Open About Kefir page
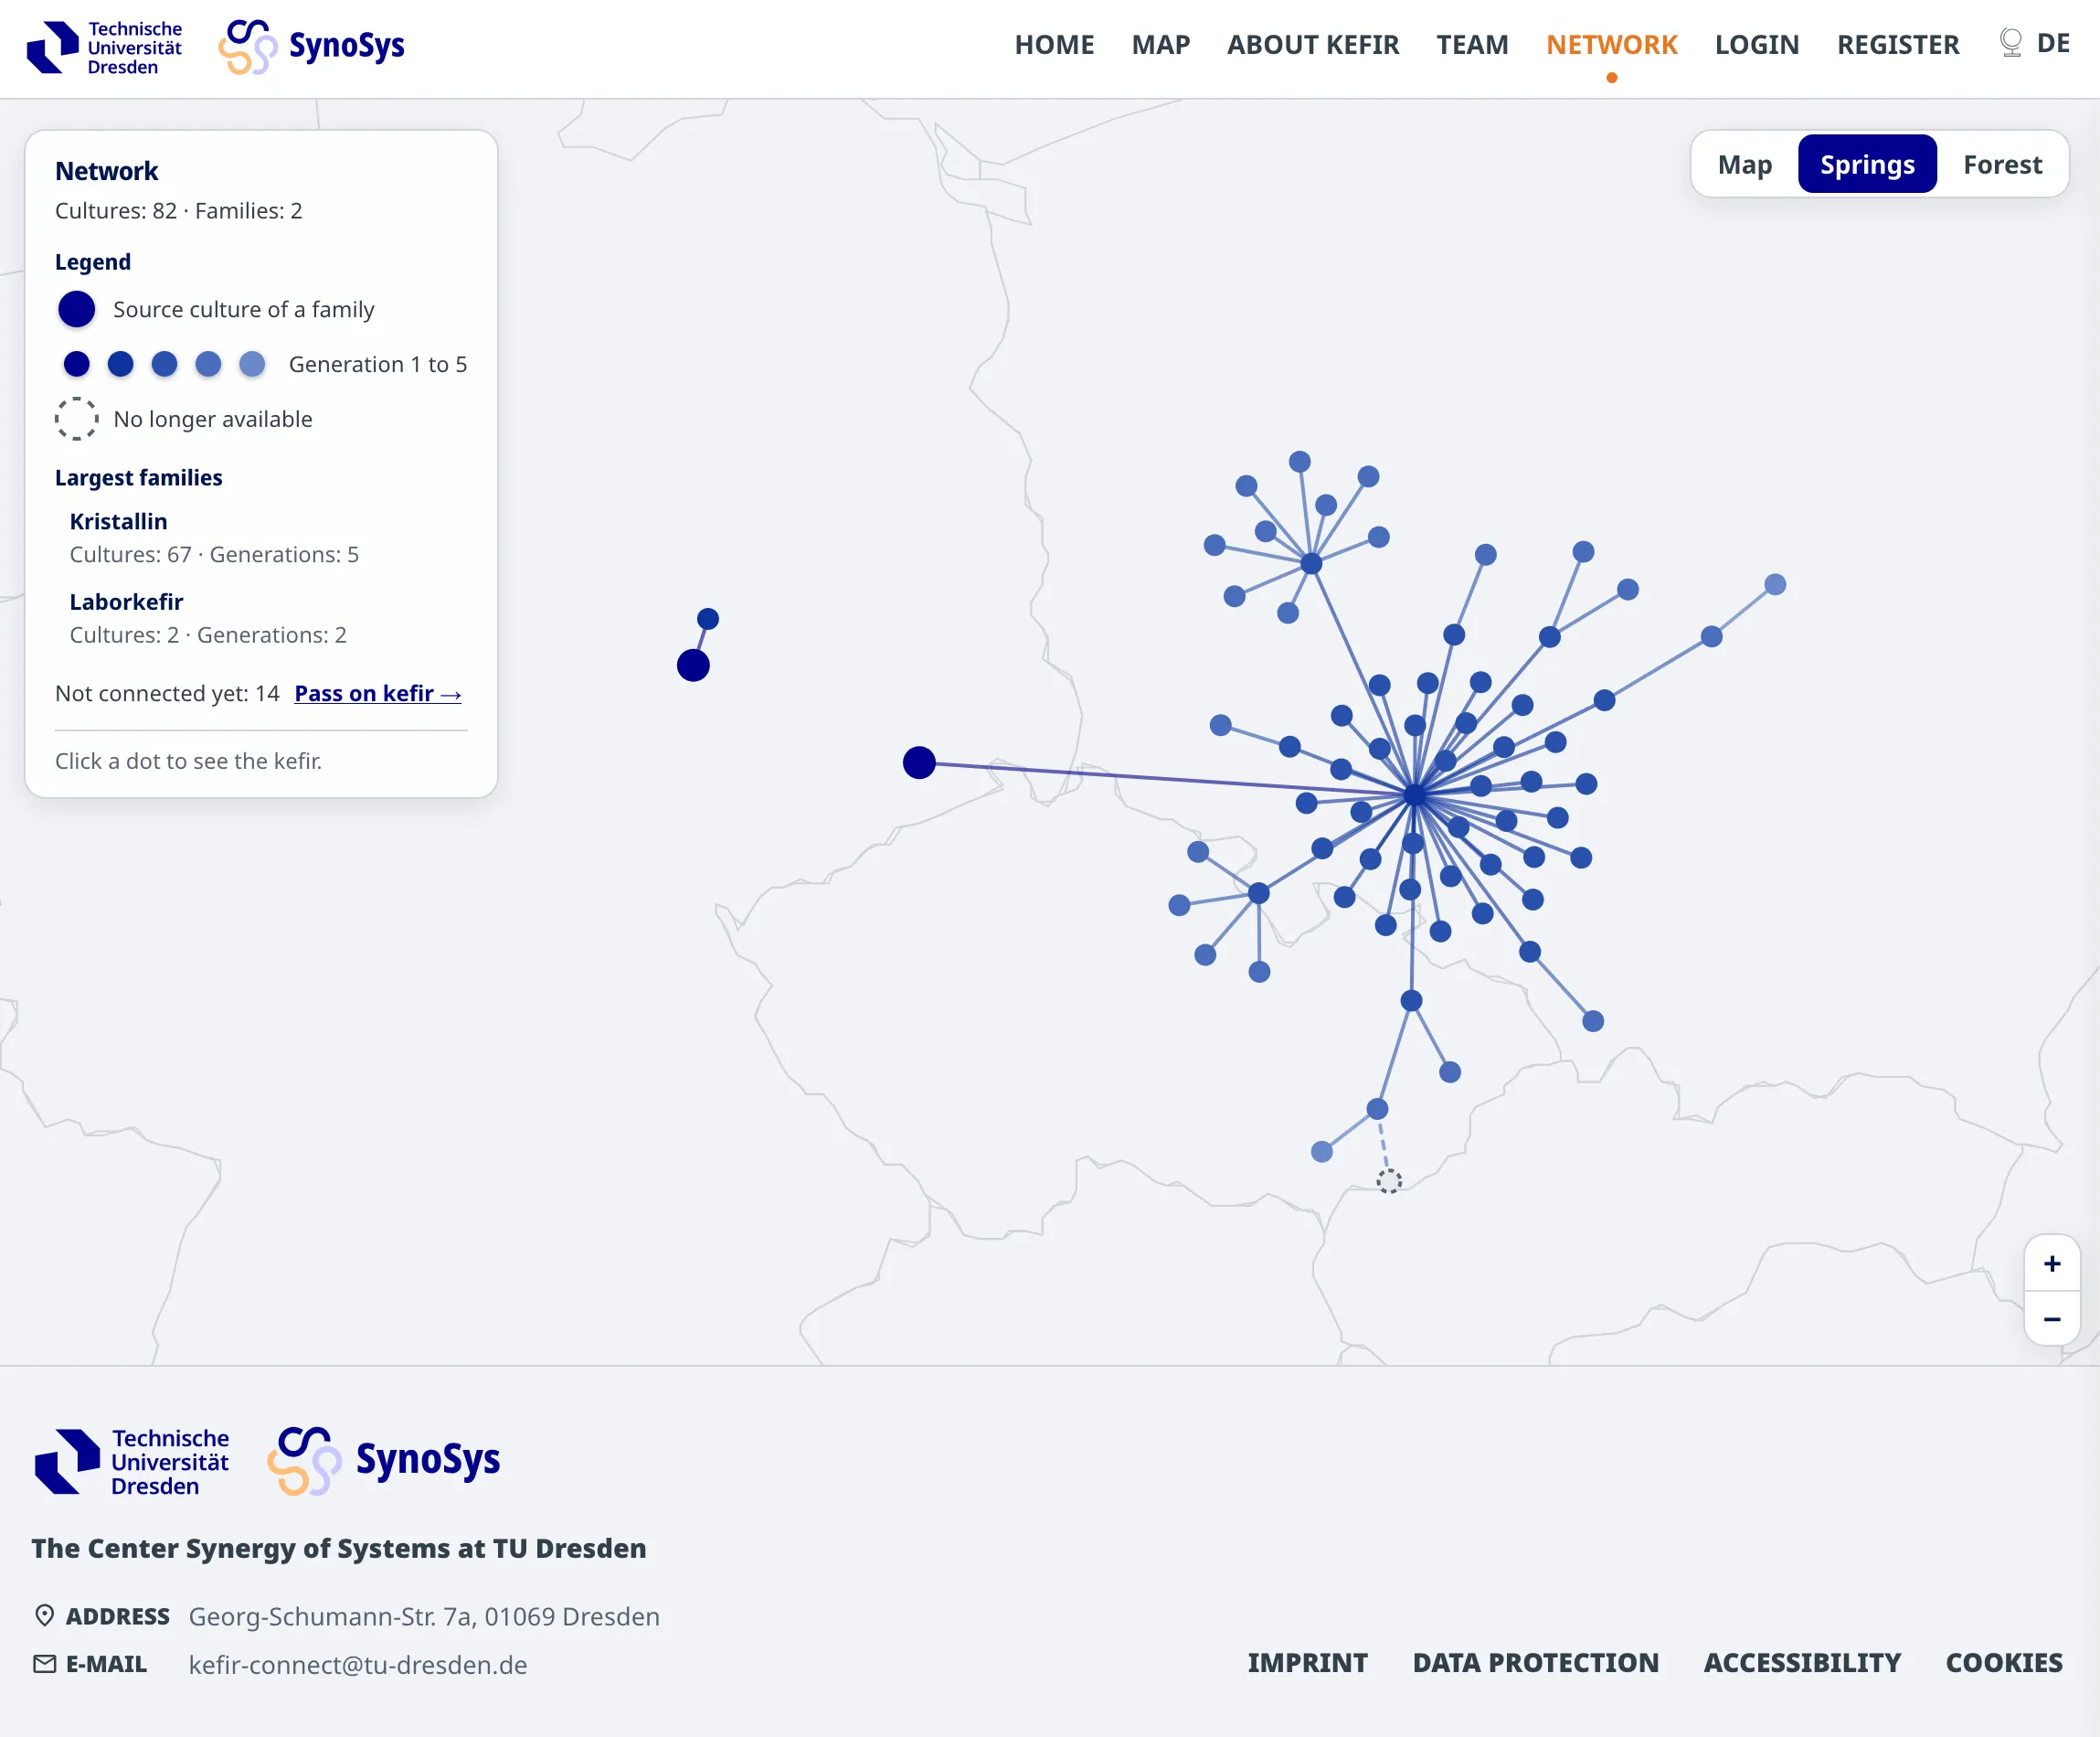2100x1737 pixels. pos(1313,45)
